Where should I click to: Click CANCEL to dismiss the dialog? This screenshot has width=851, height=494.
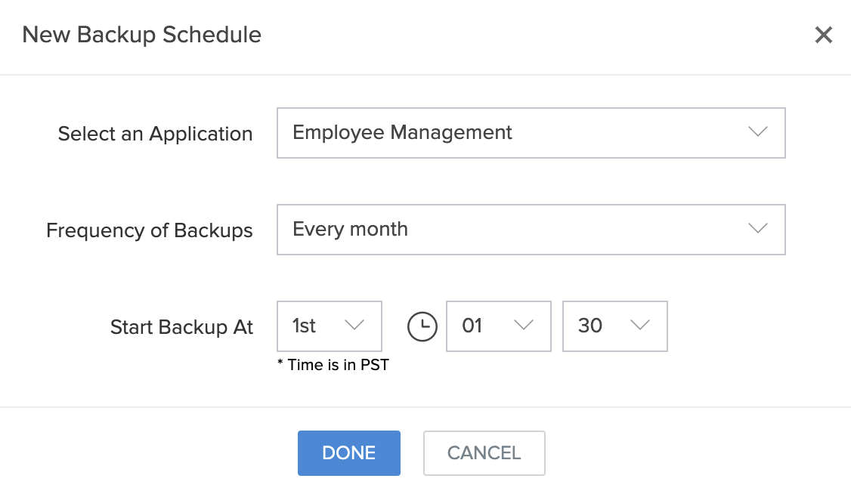(484, 452)
